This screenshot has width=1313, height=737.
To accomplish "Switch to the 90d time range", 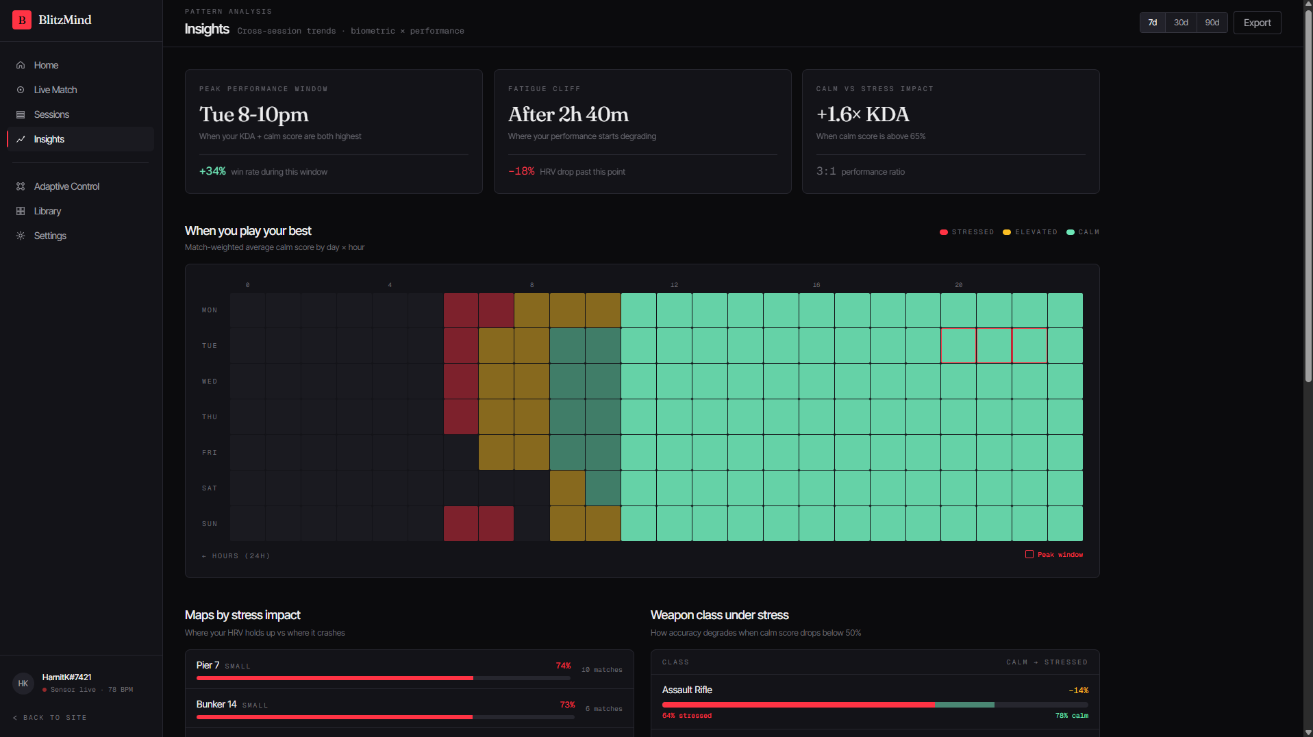I will tap(1212, 23).
